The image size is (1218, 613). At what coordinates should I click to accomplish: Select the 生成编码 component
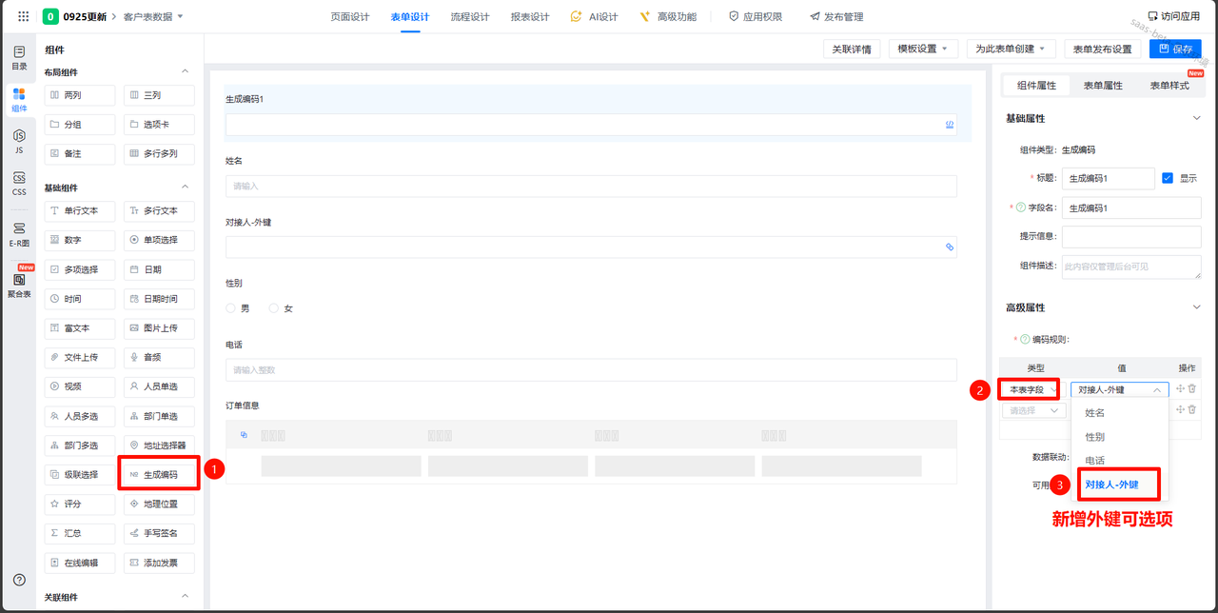point(159,474)
